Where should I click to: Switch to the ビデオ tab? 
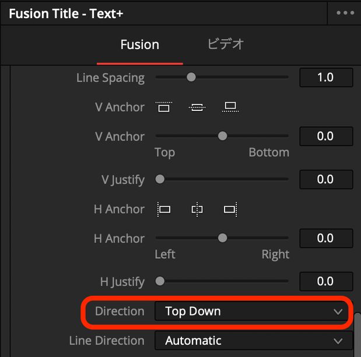coord(225,44)
